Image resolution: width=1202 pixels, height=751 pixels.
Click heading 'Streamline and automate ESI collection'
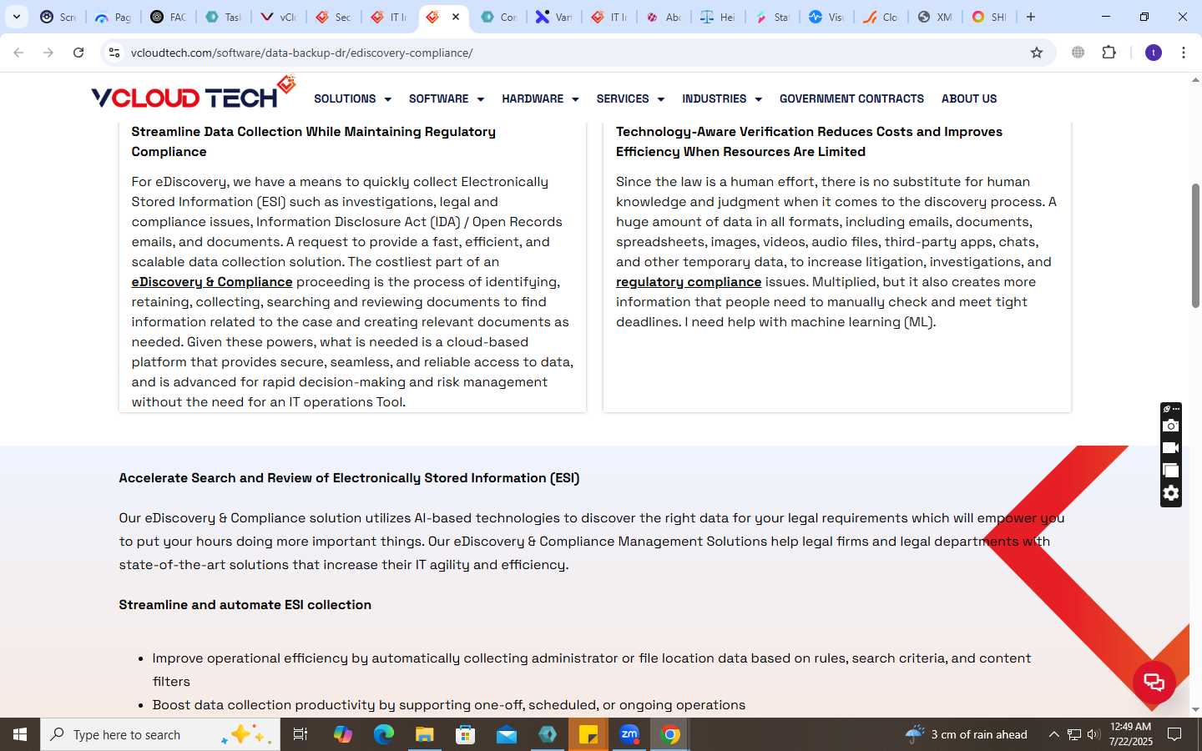245,605
